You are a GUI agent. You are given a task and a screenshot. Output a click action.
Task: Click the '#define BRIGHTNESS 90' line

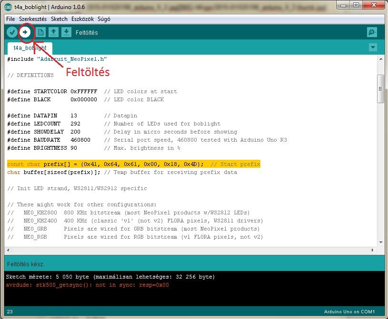coord(93,148)
